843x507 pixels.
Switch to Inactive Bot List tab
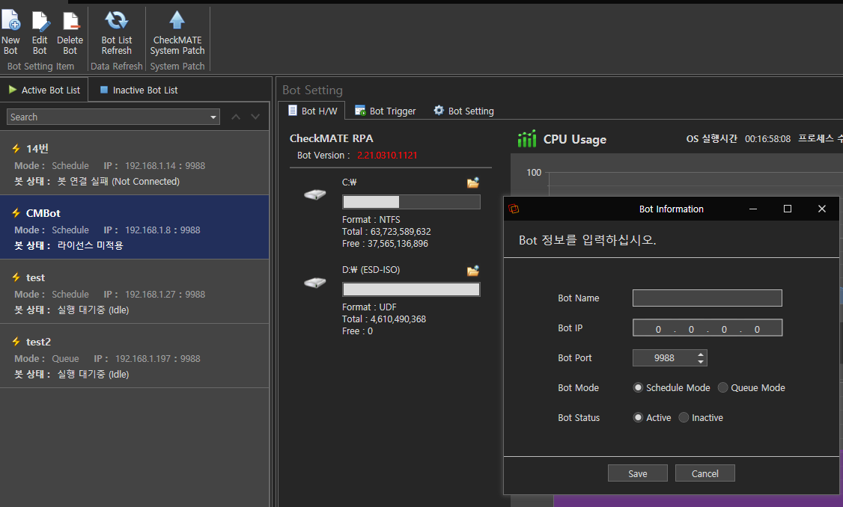(139, 90)
